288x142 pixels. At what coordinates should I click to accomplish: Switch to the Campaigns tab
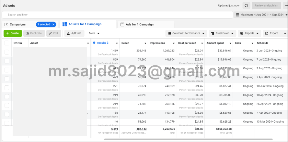(x=17, y=24)
